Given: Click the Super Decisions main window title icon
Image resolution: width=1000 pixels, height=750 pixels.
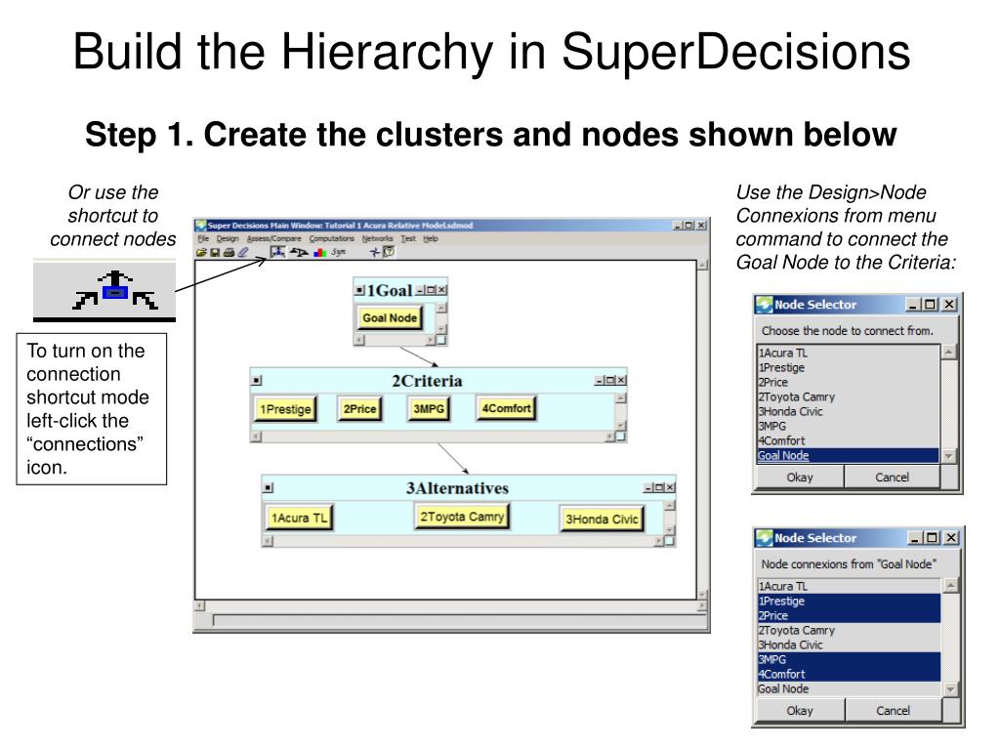Looking at the screenshot, I should click(x=201, y=226).
